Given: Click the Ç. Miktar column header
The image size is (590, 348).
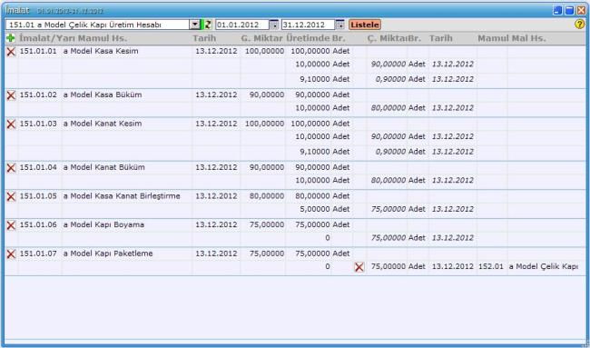Looking at the screenshot, I should [388, 38].
